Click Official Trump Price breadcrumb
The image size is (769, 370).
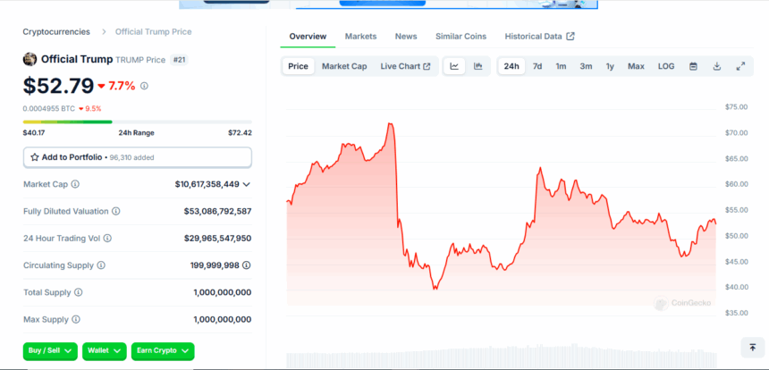pyautogui.click(x=154, y=32)
